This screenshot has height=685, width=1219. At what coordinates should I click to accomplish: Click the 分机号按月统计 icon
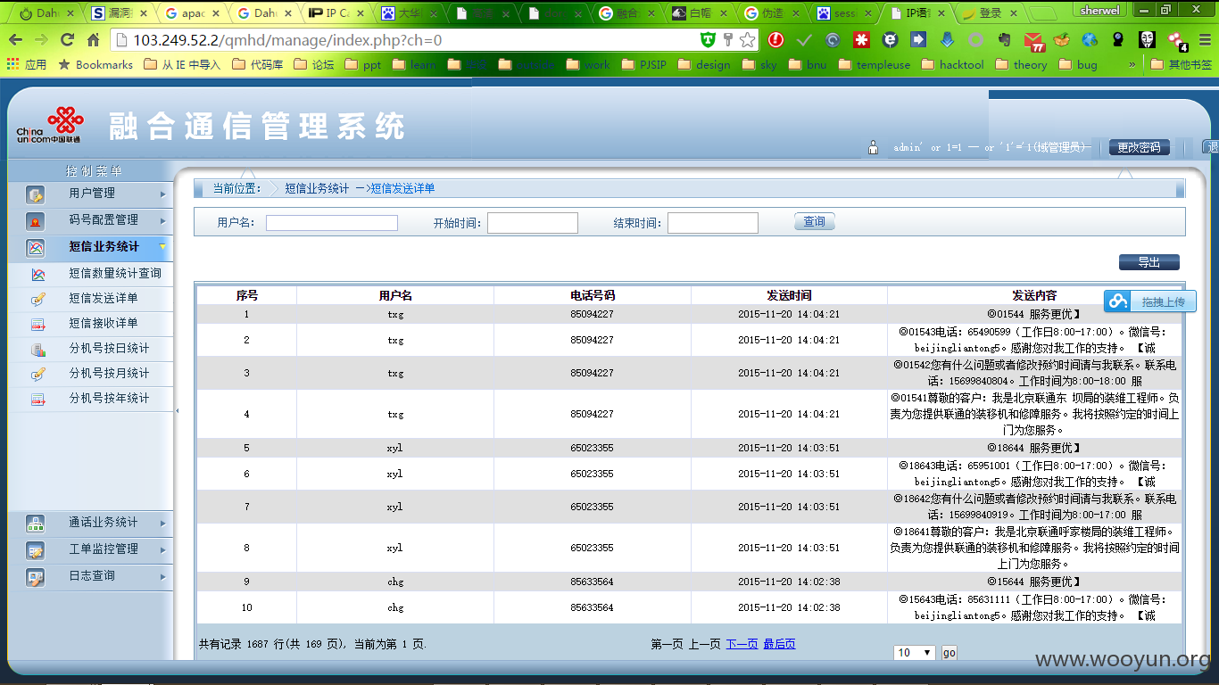(37, 375)
